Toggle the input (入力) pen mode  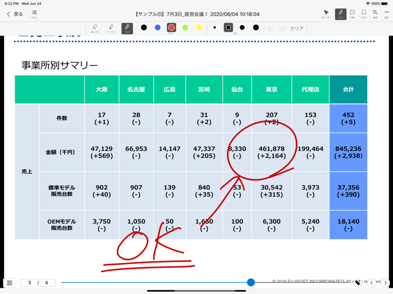tap(341, 14)
